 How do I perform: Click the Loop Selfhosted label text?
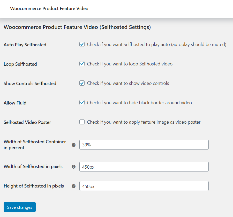[x=20, y=64]
